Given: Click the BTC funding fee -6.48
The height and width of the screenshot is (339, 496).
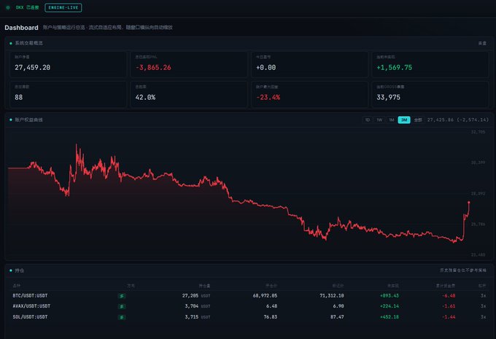Looking at the screenshot, I should tap(449, 296).
